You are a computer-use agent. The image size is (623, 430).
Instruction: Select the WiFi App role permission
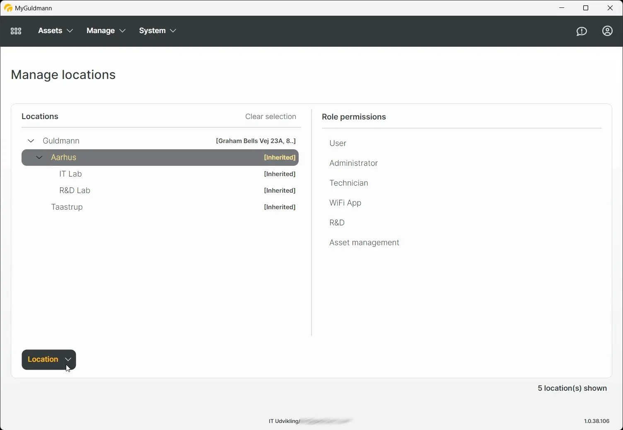tap(345, 203)
